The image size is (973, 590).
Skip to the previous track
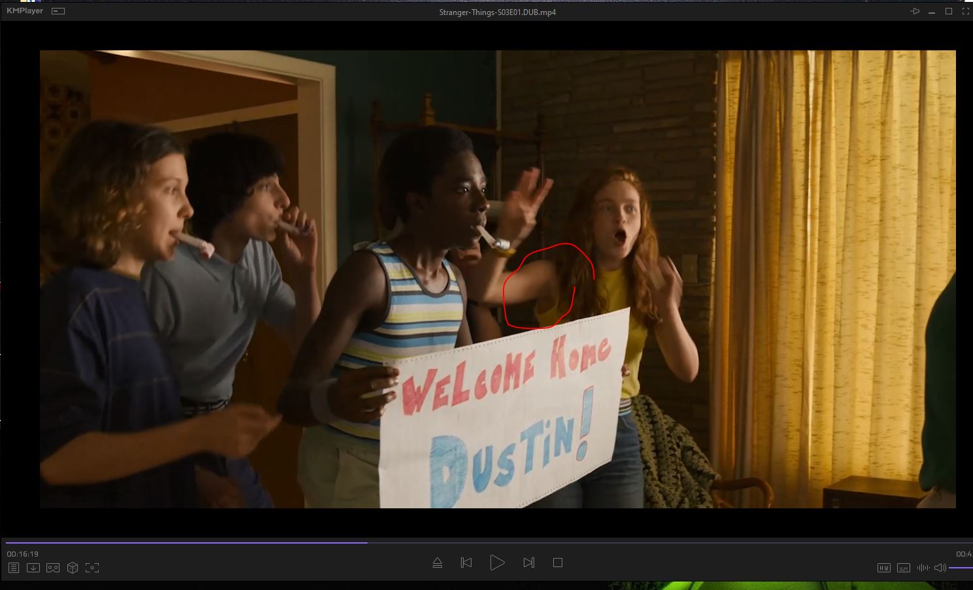coord(466,563)
